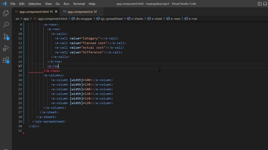Click line number 17 in gutter
The width and height of the screenshot is (268, 150).
pos(20,66)
